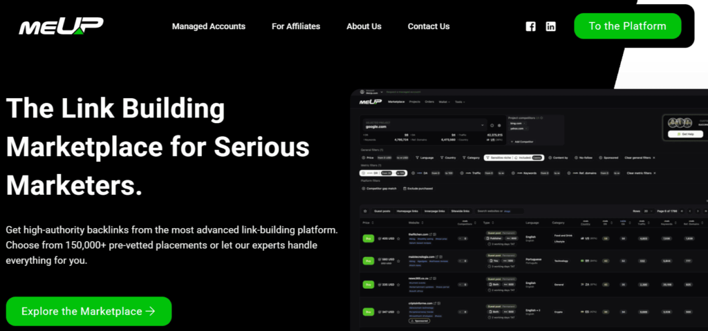Image resolution: width=708 pixels, height=331 pixels.
Task: Go to the About Us page
Action: 364,26
